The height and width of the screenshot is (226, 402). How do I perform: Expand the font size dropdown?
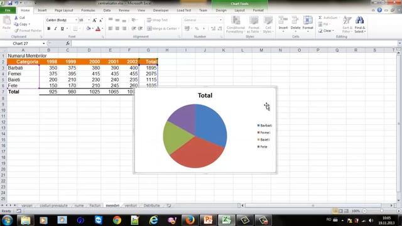(89, 20)
